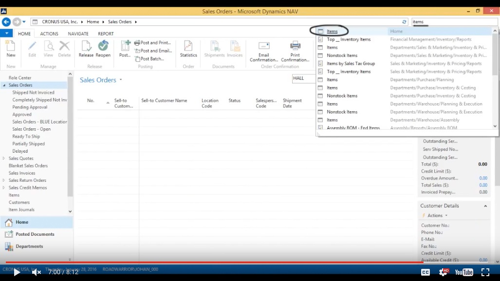This screenshot has width=500, height=281.
Task: Open the Statistics icon
Action: (188, 47)
